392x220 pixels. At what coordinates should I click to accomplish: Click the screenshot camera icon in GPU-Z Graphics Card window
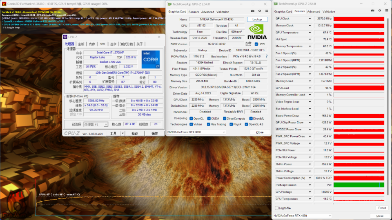pos(252,11)
